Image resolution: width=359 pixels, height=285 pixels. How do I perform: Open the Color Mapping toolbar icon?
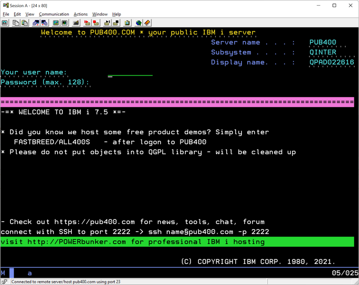pyautogui.click(x=65, y=23)
